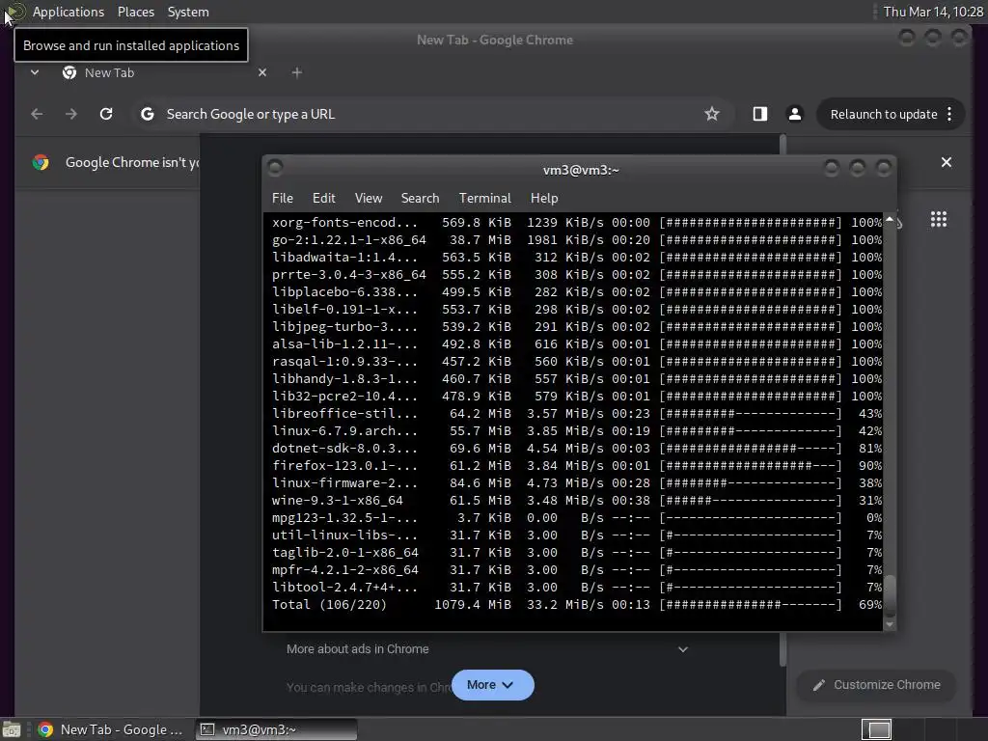Click the terminal window menu button
The width and height of the screenshot is (988, 741).
[x=275, y=168]
